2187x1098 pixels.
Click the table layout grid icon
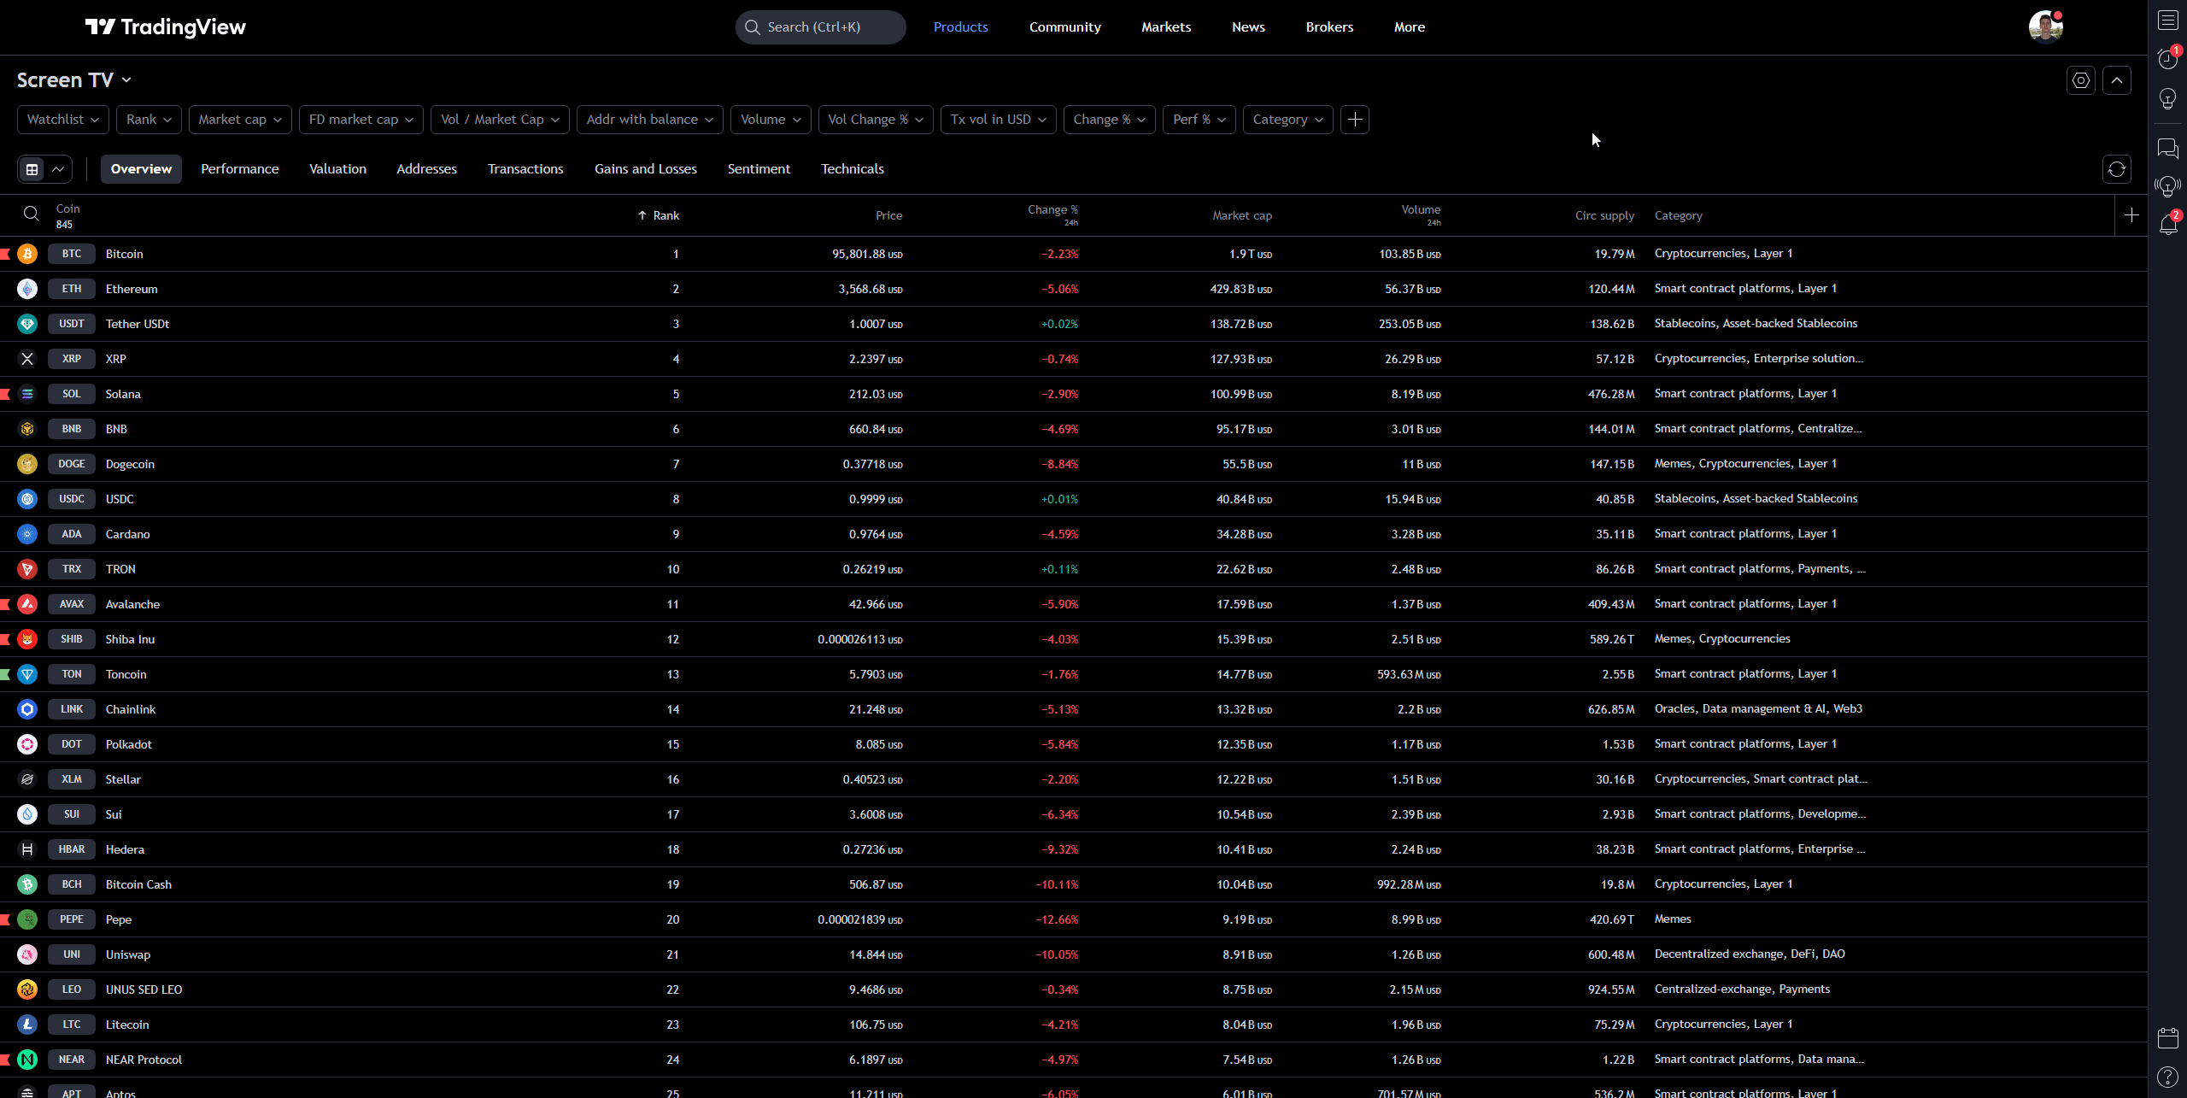click(32, 169)
